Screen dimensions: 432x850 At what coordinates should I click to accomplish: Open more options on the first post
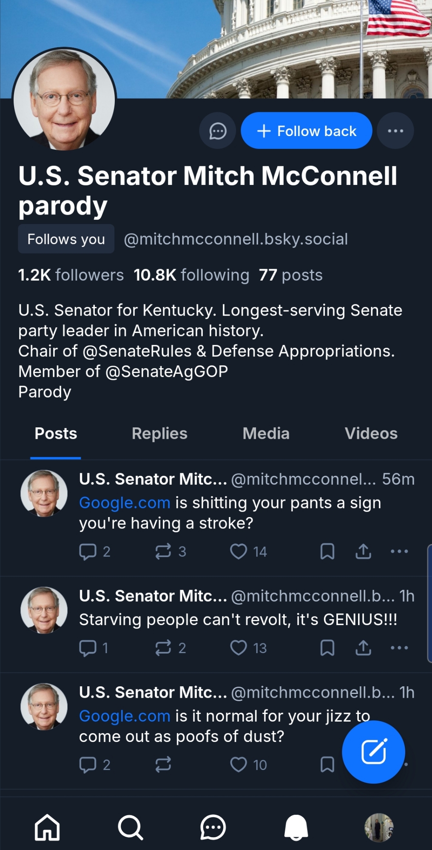(x=399, y=552)
